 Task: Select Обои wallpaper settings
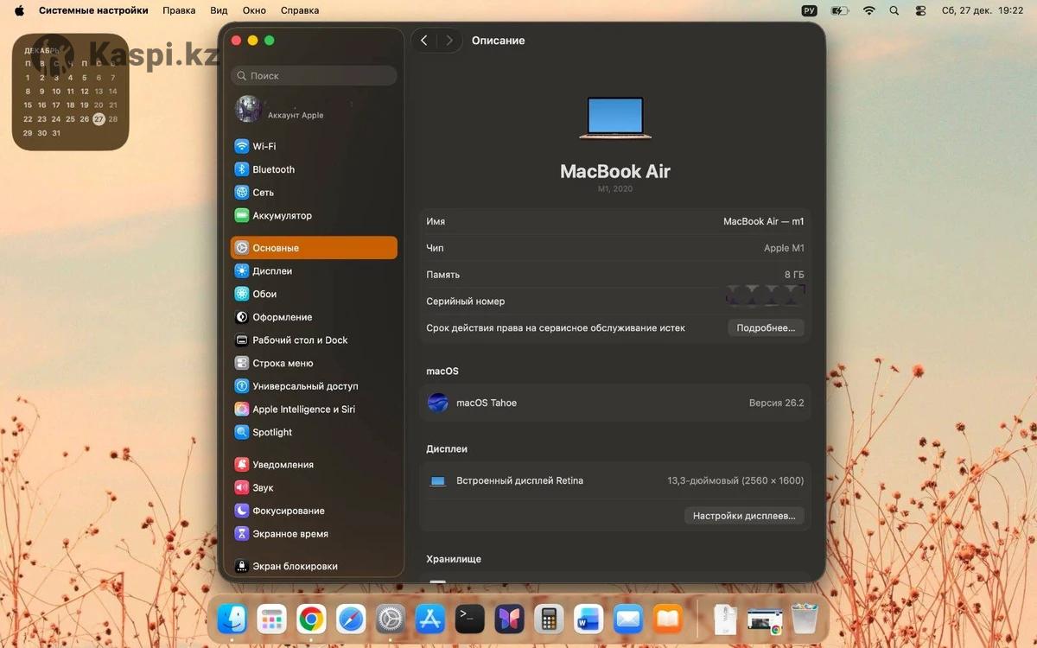(264, 294)
